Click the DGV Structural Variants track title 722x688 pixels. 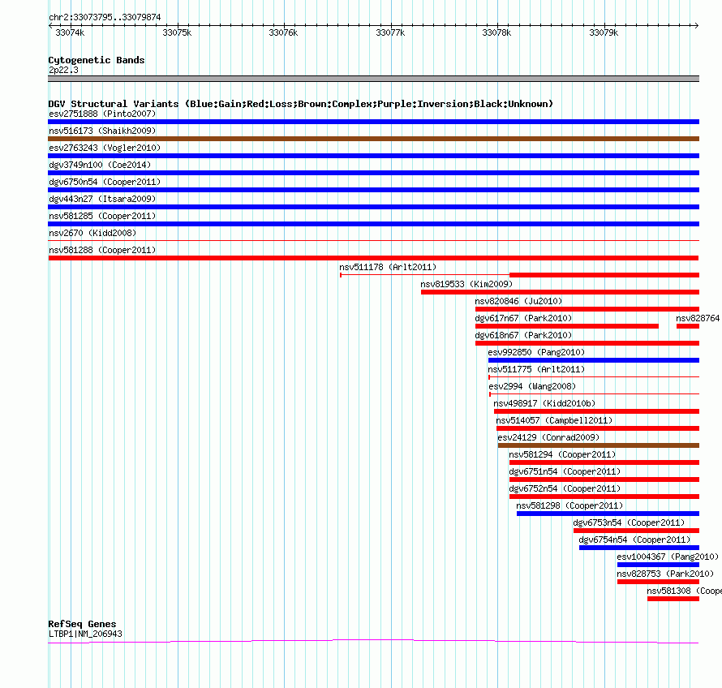click(300, 104)
